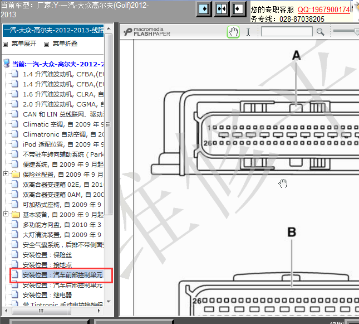Click page icon of 多功能方向盘 row

(x=15, y=224)
